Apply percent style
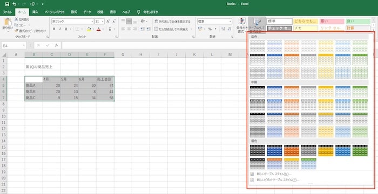The width and height of the screenshot is (378, 194). tap(210, 29)
